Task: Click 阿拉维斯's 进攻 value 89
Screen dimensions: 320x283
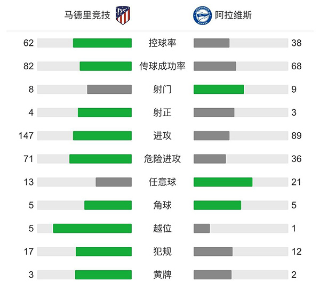Action: [296, 136]
